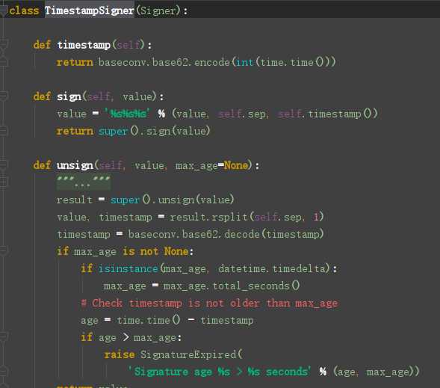Screen dimensions: 440x388
Task: Click 'max_age=None' parameter in unsign
Action: (x=212, y=165)
